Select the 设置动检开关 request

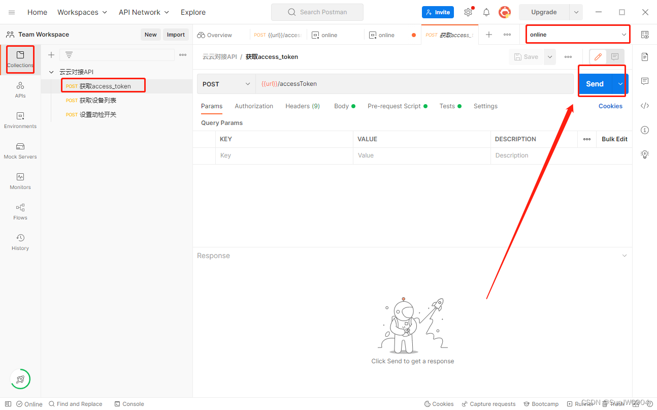[x=98, y=115]
